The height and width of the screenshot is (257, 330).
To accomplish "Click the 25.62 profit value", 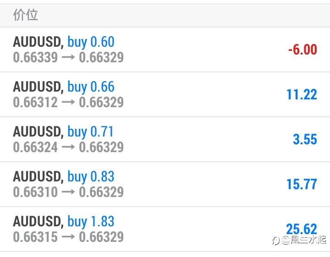I will pos(302,229).
